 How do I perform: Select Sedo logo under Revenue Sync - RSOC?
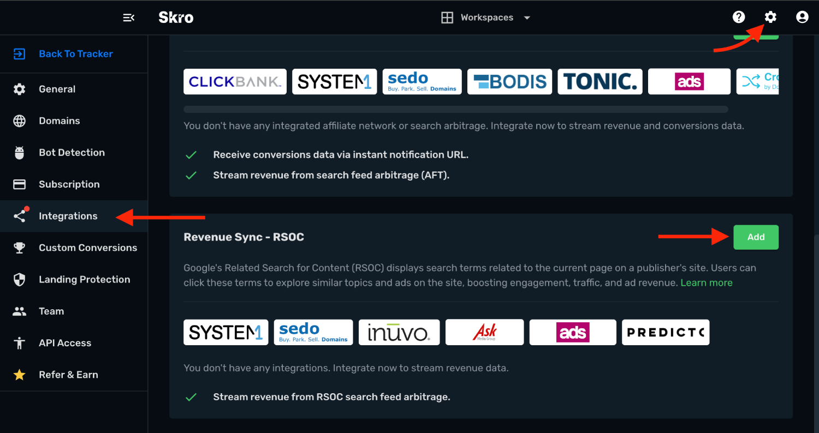click(x=313, y=332)
